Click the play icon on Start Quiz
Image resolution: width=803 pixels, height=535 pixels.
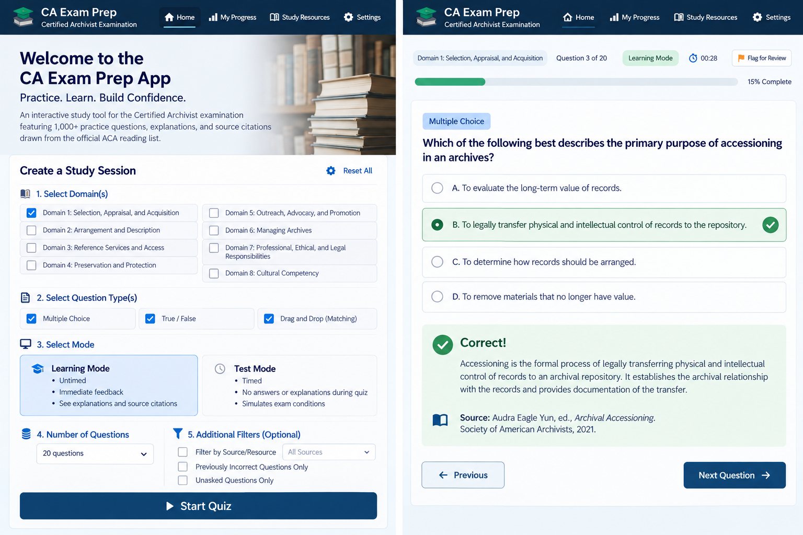pyautogui.click(x=169, y=506)
